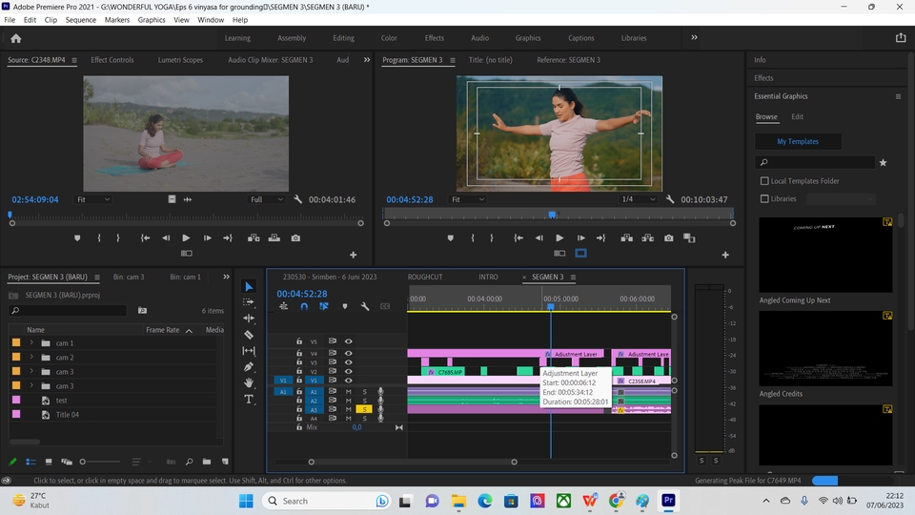Switch to Effect Controls tab
The image size is (915, 515).
pyautogui.click(x=112, y=60)
